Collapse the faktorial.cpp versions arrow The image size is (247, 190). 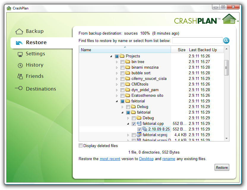pyautogui.click(x=128, y=124)
